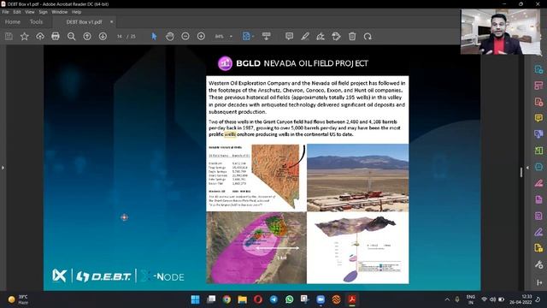Click the stamp tool in toolbar
The image size is (547, 308).
336,36
